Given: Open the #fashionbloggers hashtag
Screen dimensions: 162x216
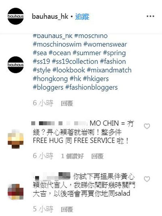Looking at the screenshot, I should pyautogui.click(x=92, y=87).
